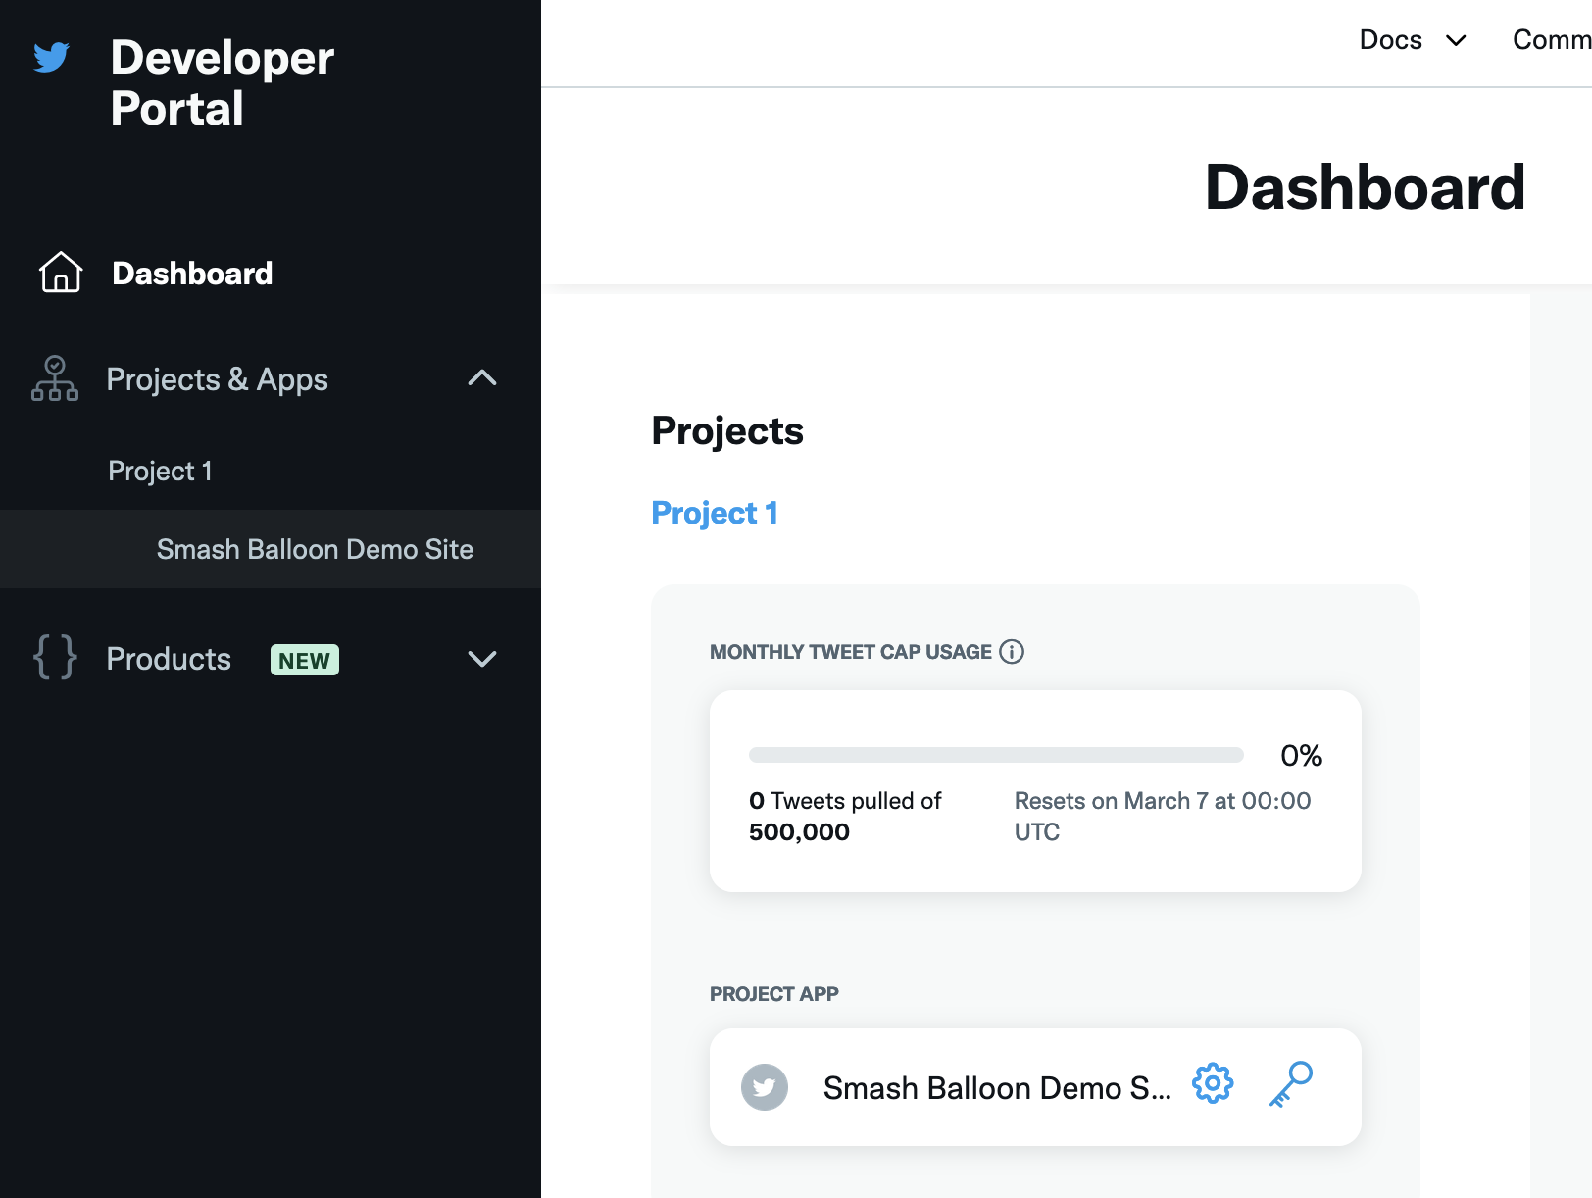The height and width of the screenshot is (1198, 1592).
Task: Click the info icon beside Monthly Tweet Cap Usage
Action: coord(1012,652)
